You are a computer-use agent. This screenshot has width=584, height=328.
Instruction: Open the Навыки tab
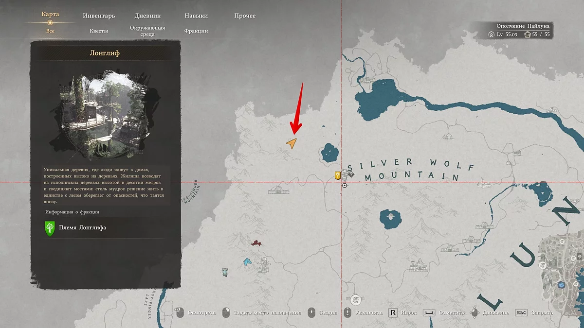click(196, 16)
